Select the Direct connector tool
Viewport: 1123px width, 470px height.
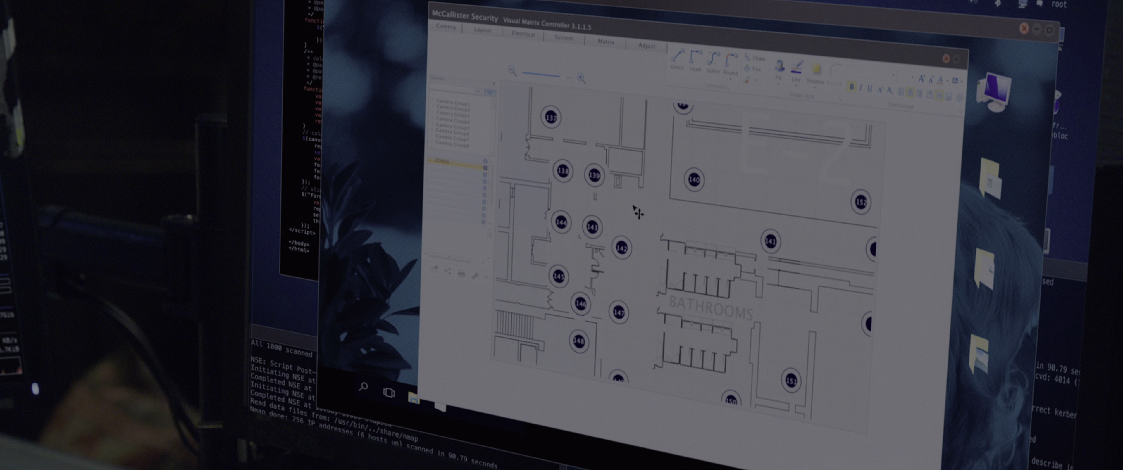(x=678, y=57)
